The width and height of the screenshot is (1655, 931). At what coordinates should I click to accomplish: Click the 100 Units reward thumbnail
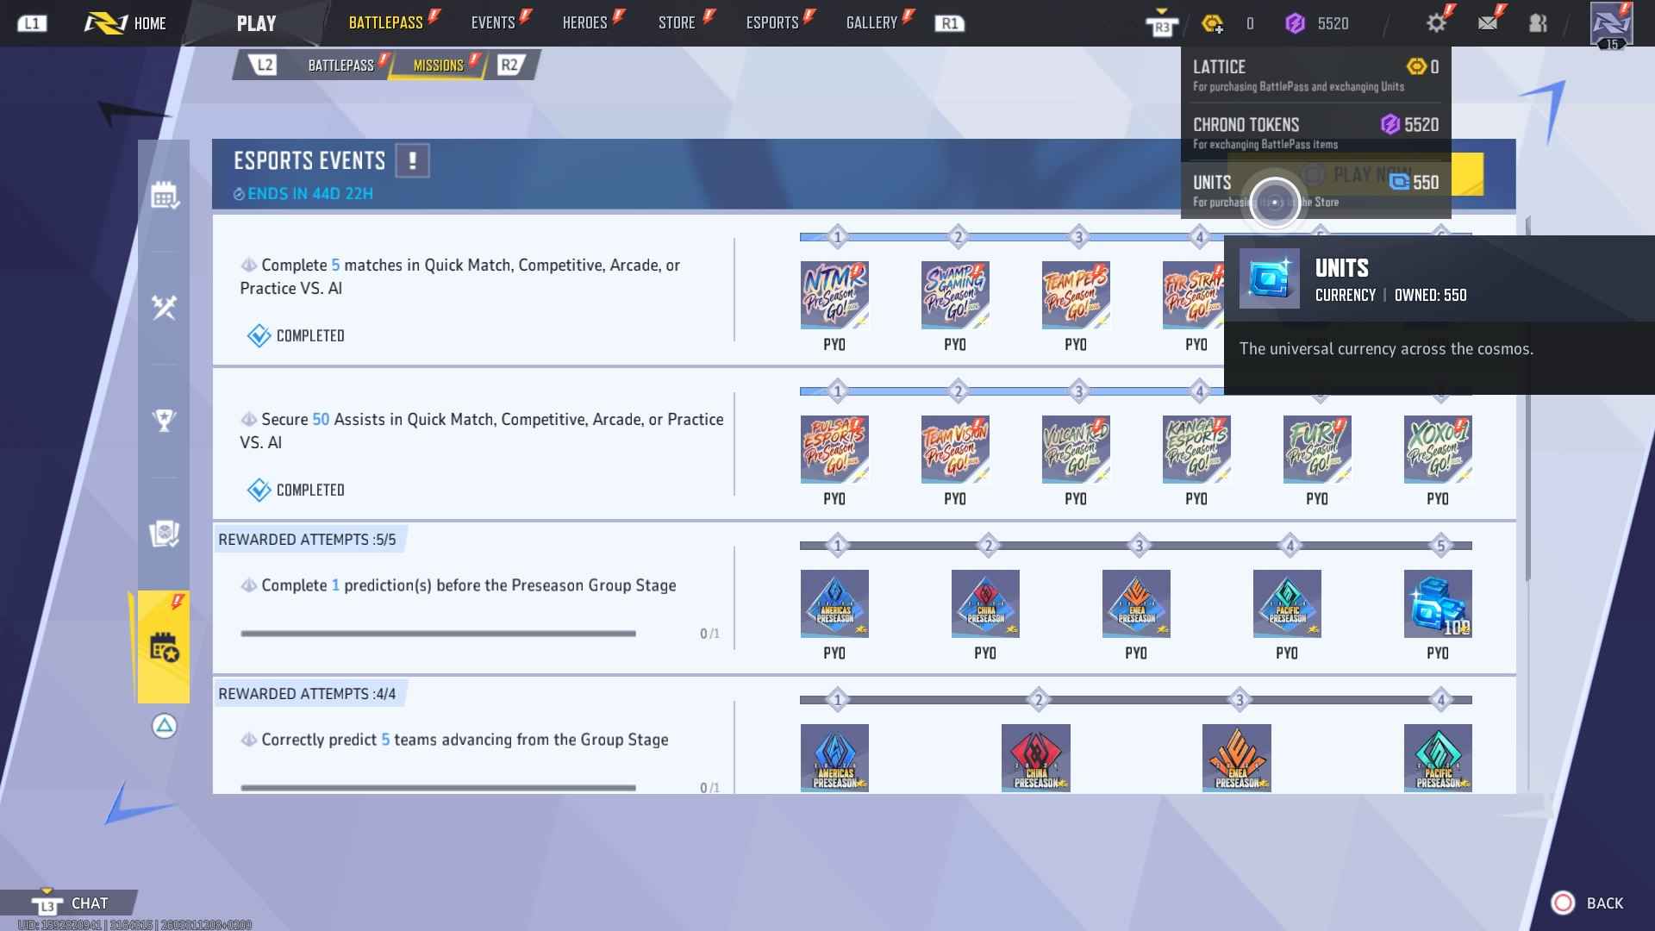tap(1437, 603)
